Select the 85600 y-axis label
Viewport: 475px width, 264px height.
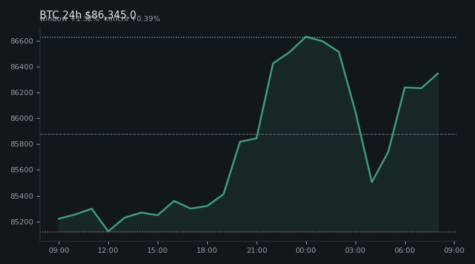[x=22, y=170]
